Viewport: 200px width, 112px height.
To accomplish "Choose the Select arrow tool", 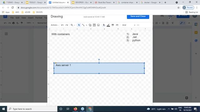I will coord(79,25).
